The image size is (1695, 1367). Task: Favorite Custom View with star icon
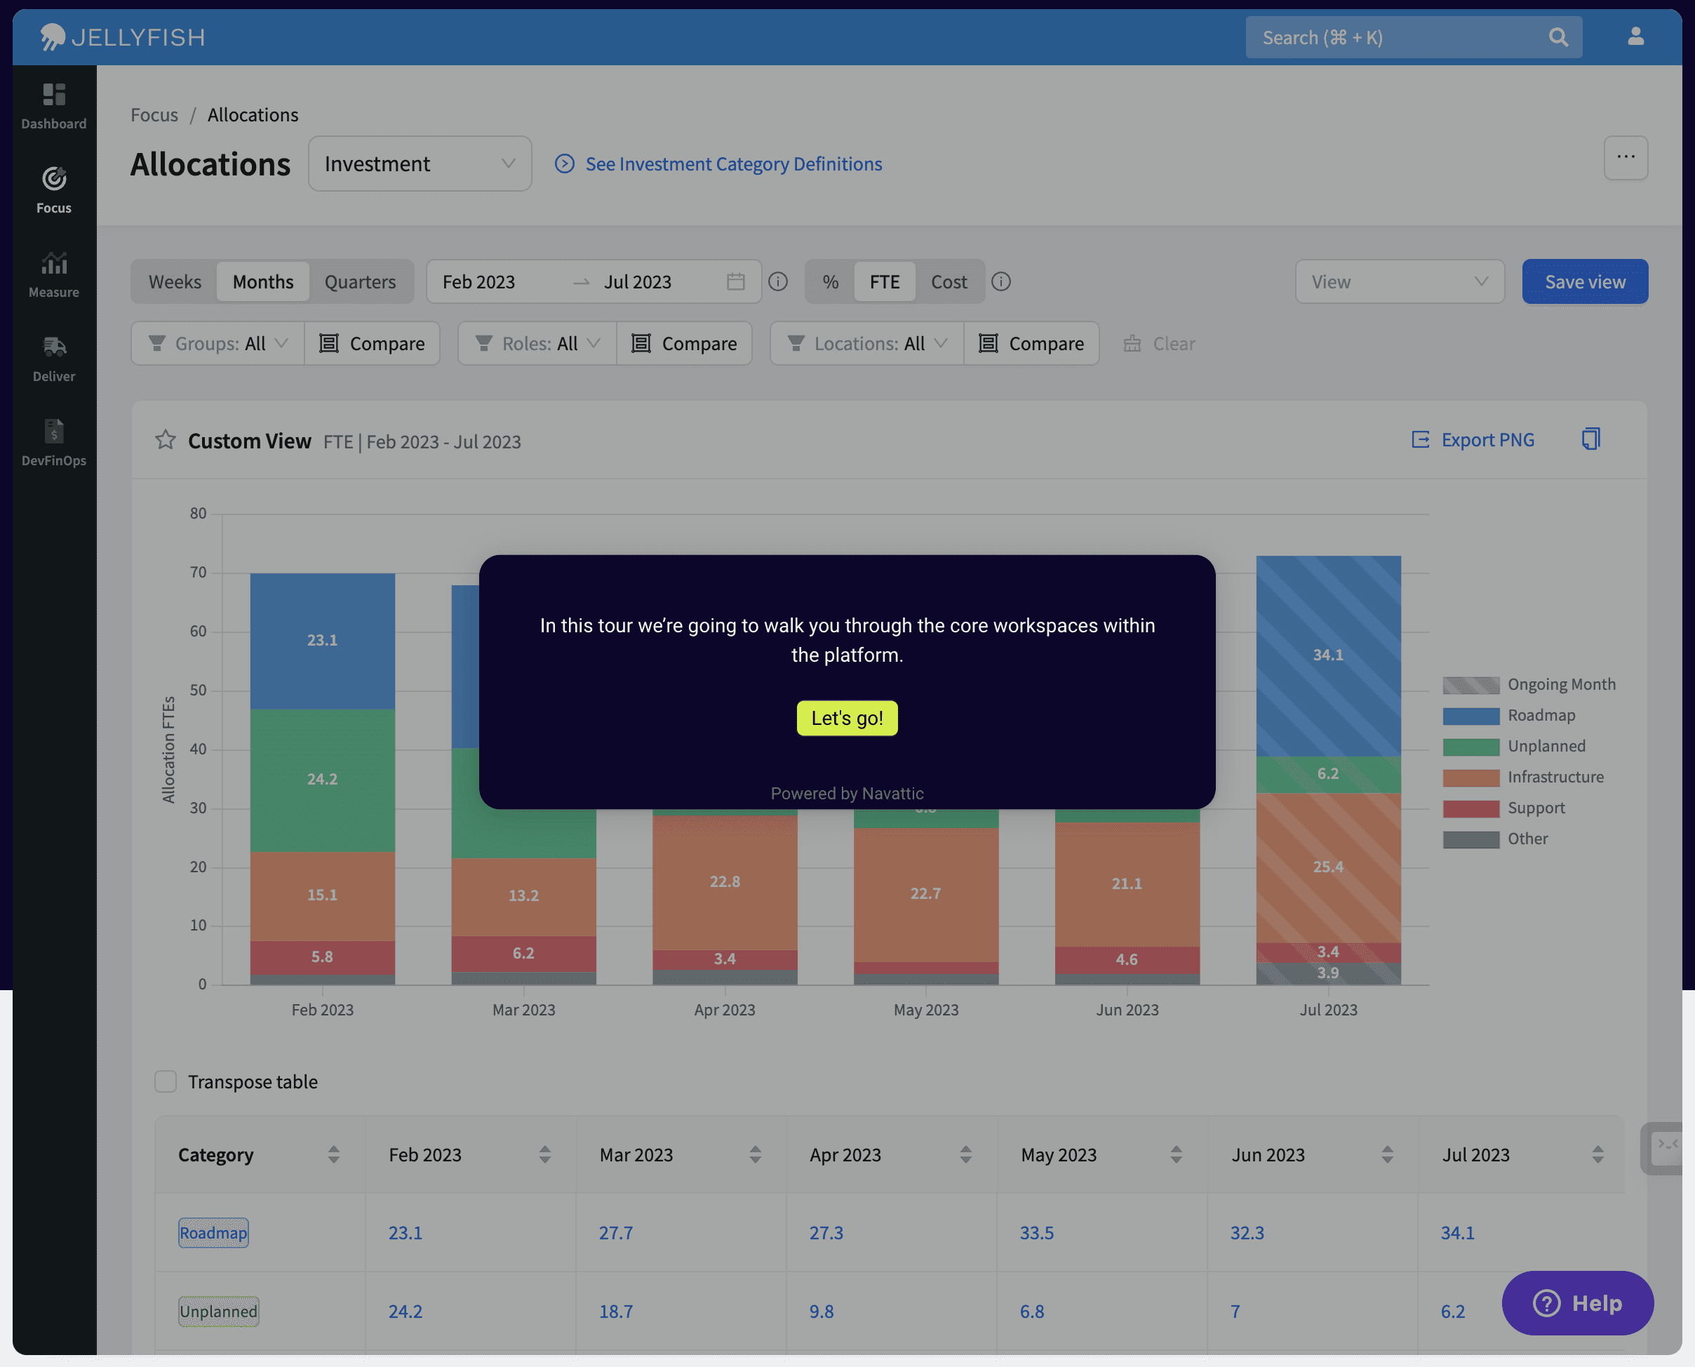pos(166,439)
